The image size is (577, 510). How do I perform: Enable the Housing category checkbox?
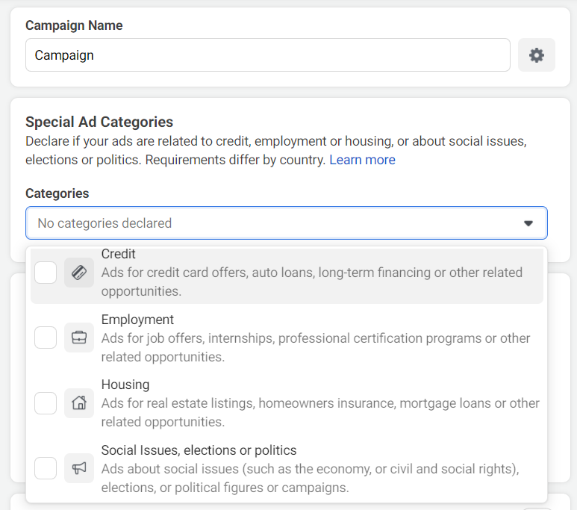(46, 403)
